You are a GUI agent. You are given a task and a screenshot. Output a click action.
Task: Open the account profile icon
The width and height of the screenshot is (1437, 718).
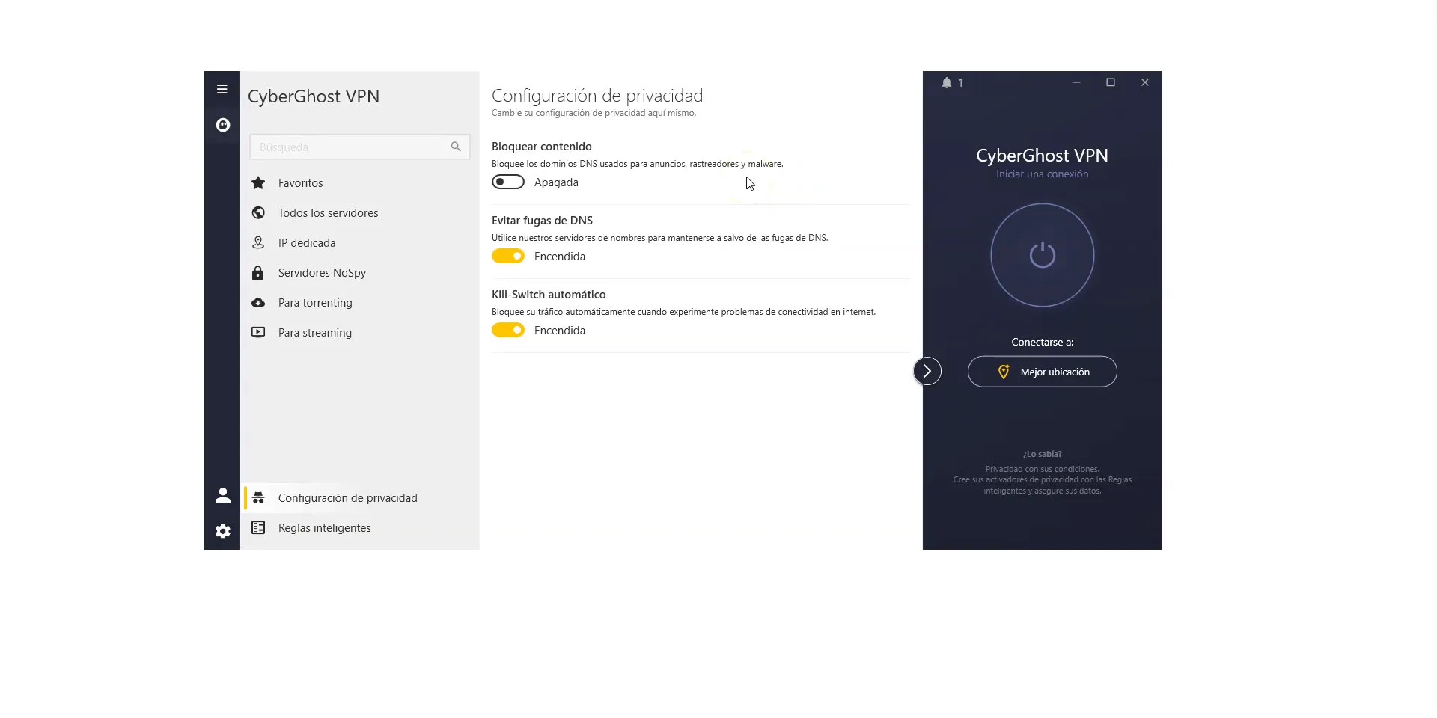click(223, 495)
